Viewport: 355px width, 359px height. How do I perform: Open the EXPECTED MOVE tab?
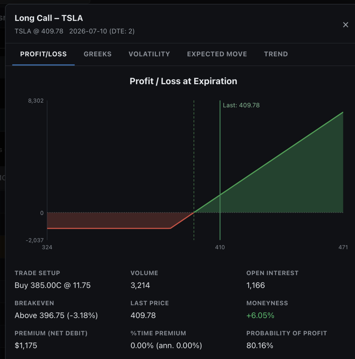coord(217,54)
